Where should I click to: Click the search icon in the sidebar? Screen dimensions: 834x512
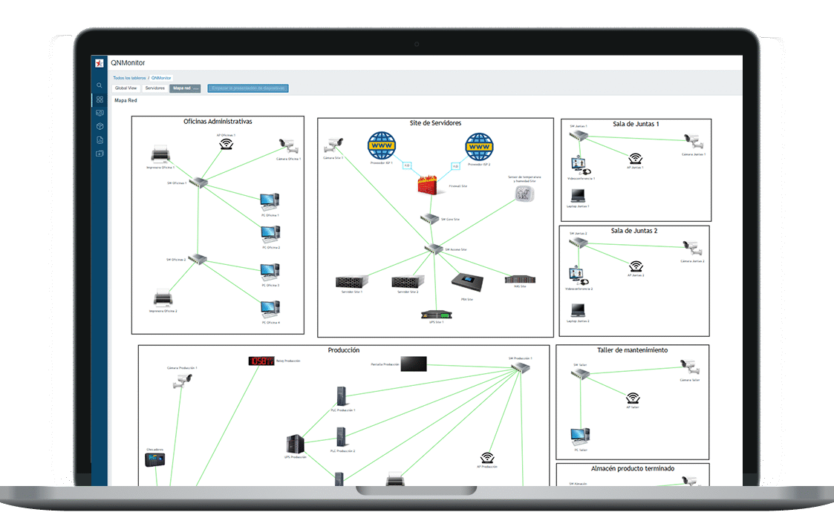(100, 86)
